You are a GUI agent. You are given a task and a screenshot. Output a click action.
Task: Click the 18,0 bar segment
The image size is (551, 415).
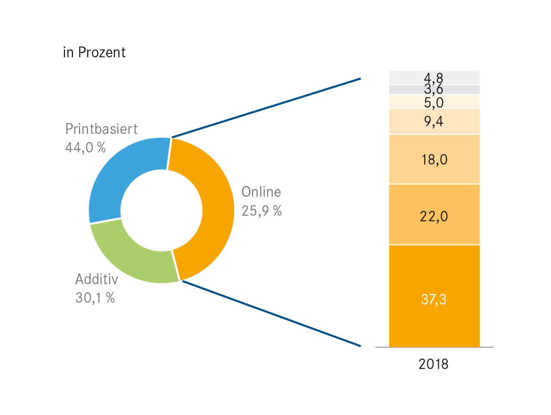pos(434,159)
